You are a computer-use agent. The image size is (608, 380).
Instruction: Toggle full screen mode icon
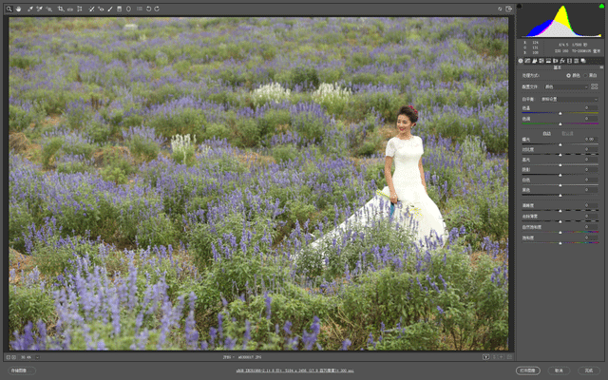[509, 9]
